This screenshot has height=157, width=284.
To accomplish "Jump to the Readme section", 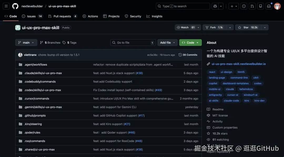I will 215,109.
